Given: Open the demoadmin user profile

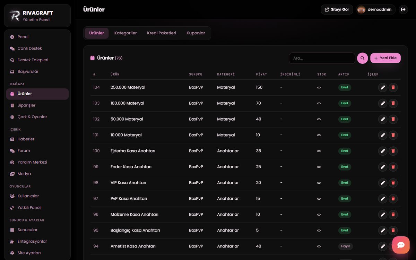Looking at the screenshot, I should pos(376,9).
